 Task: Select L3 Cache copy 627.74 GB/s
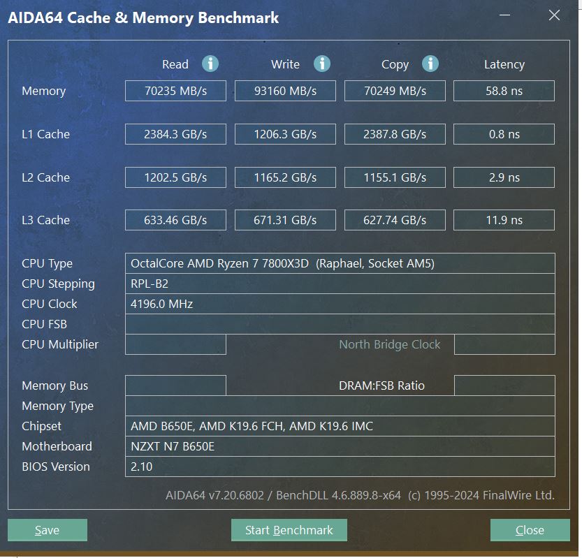pos(395,220)
